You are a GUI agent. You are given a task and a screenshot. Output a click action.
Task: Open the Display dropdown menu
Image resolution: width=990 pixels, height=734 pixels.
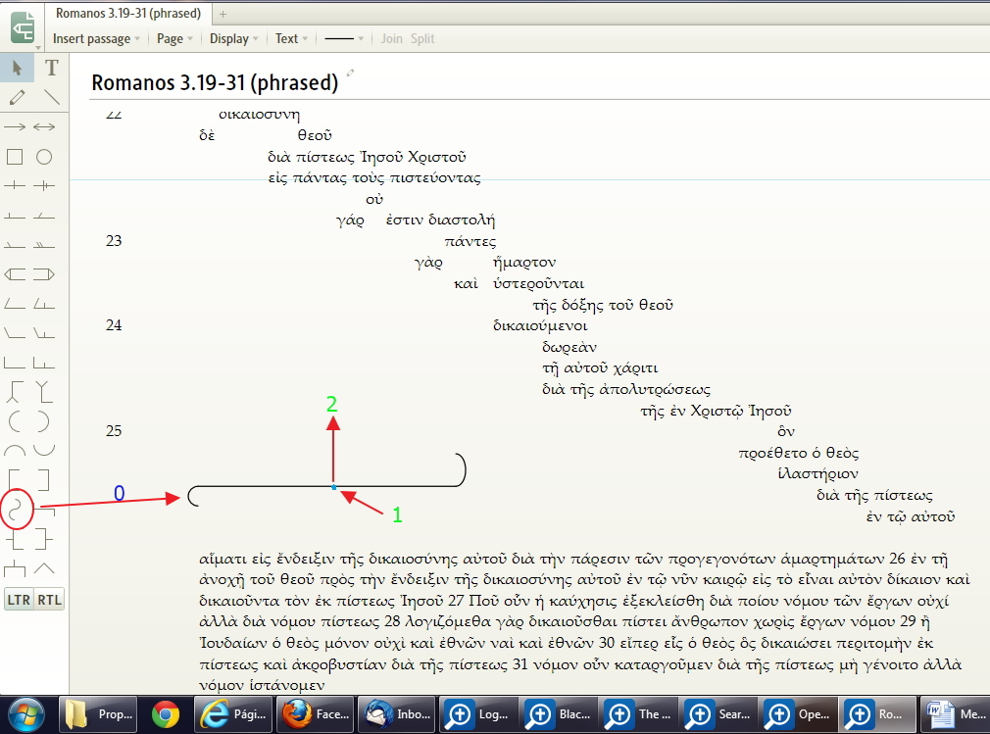pos(234,38)
